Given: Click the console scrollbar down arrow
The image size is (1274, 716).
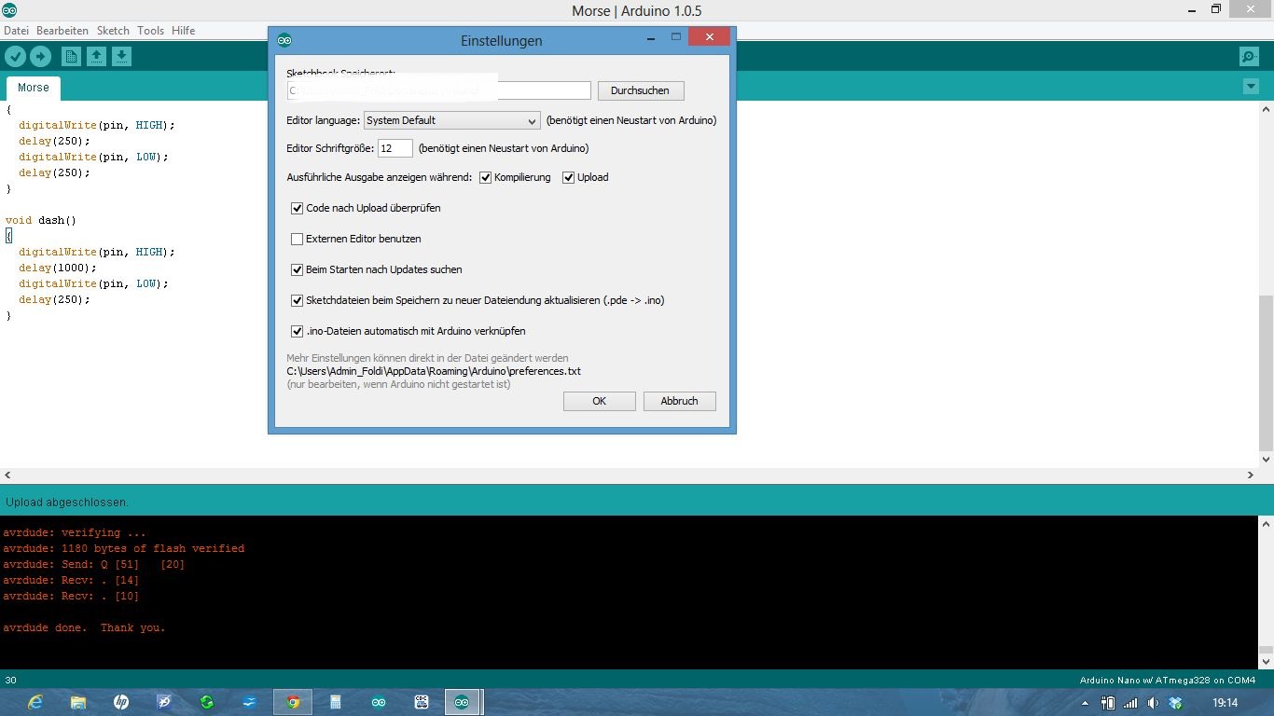Looking at the screenshot, I should [1266, 661].
